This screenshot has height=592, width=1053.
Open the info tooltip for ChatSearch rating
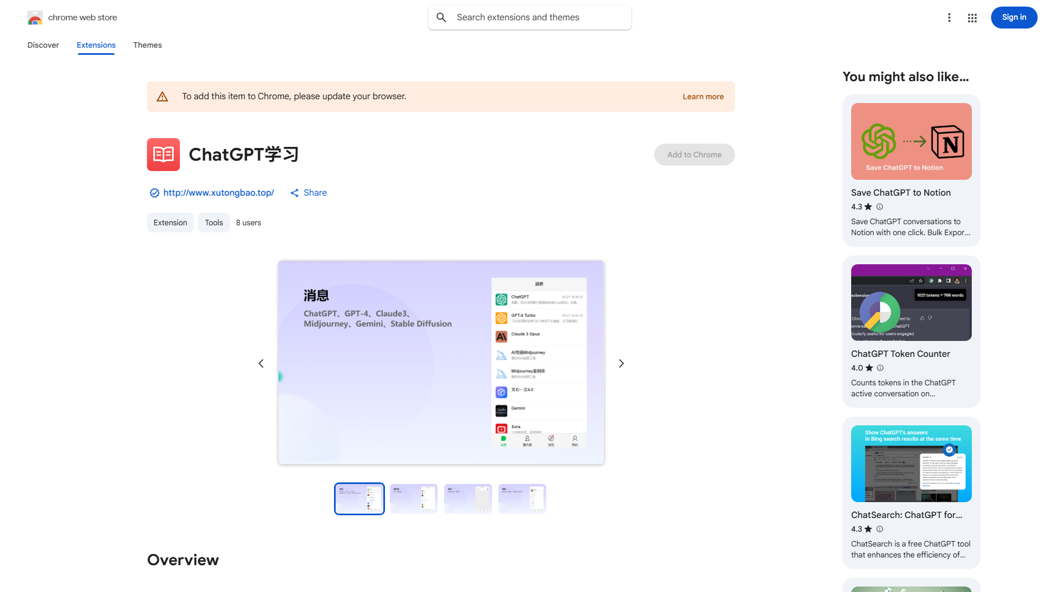point(879,529)
